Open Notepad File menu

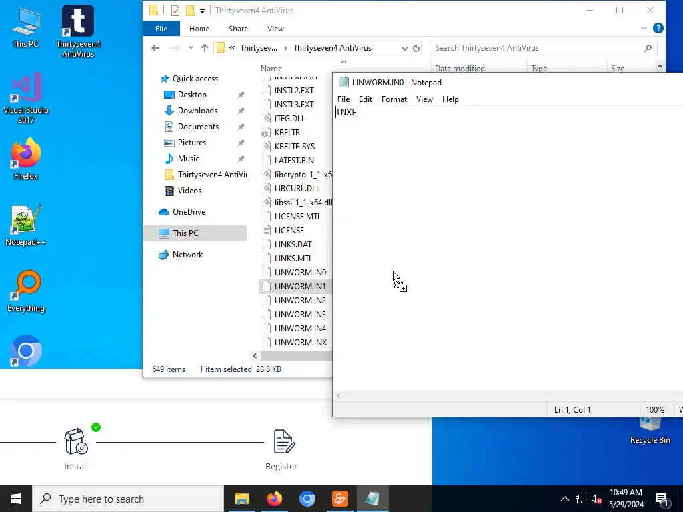(344, 99)
